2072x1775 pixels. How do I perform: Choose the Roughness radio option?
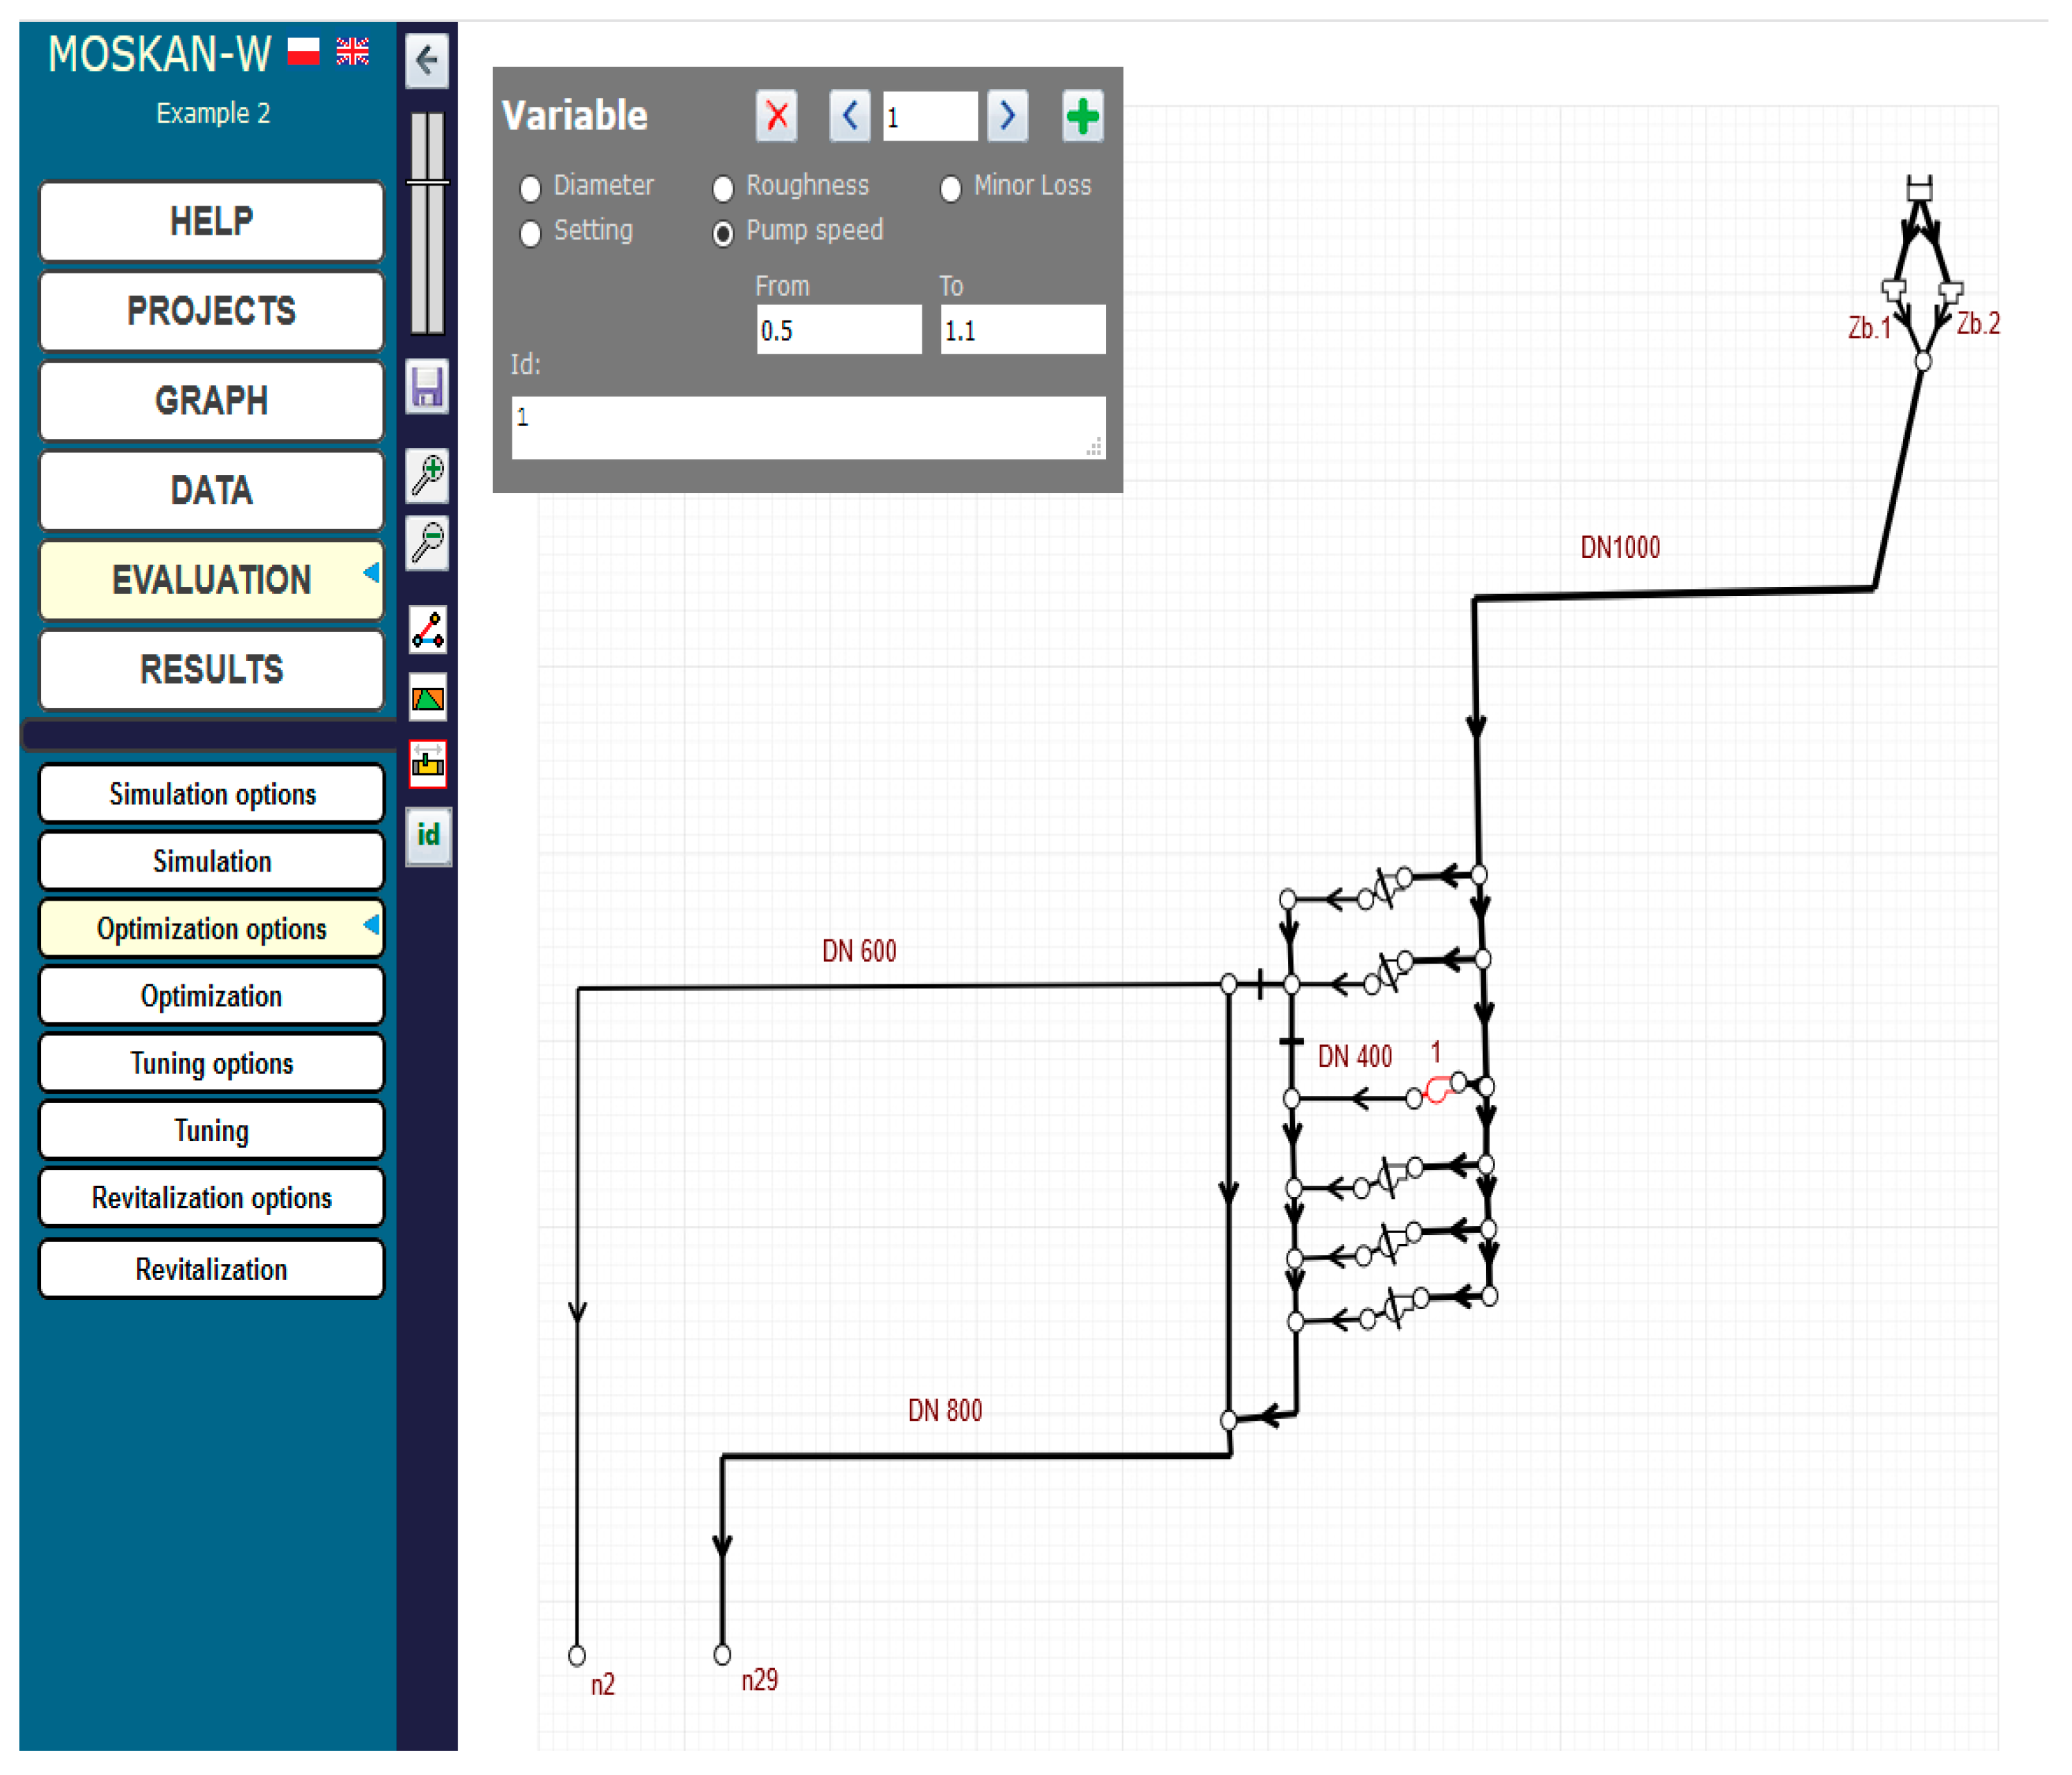[x=723, y=188]
